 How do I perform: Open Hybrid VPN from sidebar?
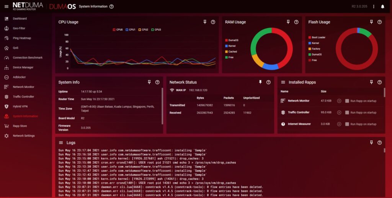[x=20, y=106]
